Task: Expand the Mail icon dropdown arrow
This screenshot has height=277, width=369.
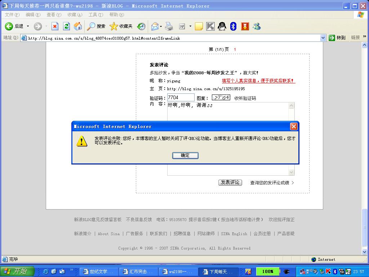Action: pos(161,26)
